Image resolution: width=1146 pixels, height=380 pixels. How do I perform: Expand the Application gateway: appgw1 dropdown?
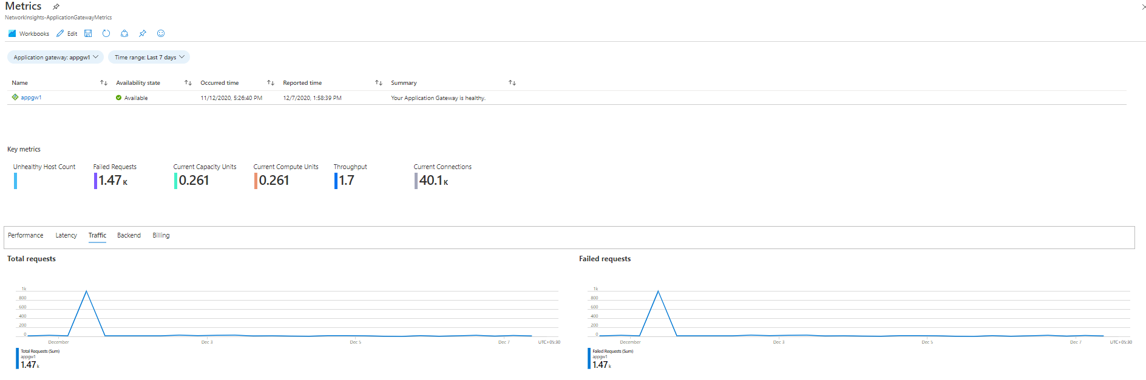pos(55,57)
